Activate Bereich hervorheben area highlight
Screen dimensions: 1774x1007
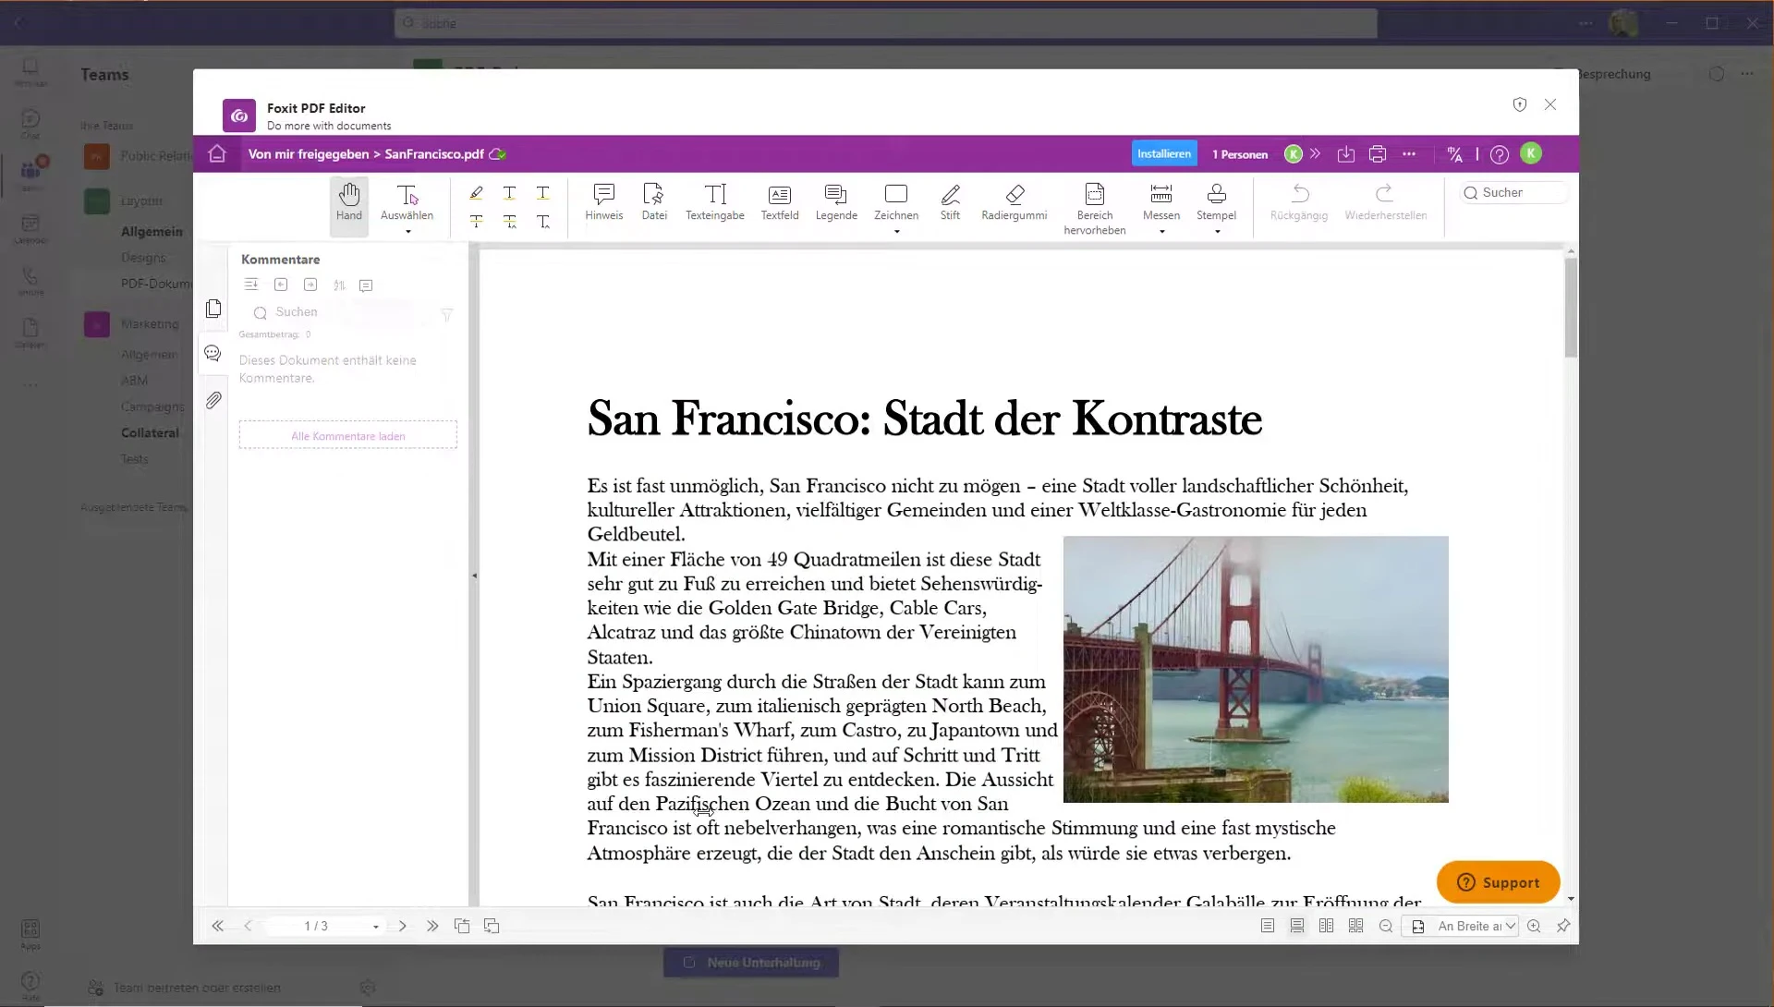point(1095,209)
